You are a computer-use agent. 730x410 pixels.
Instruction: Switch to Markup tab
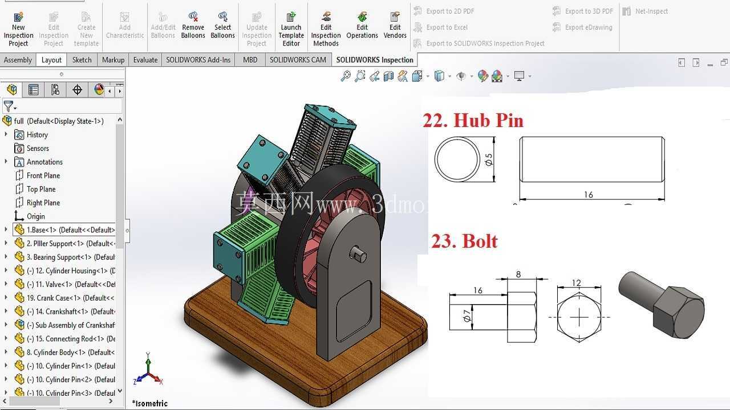113,60
